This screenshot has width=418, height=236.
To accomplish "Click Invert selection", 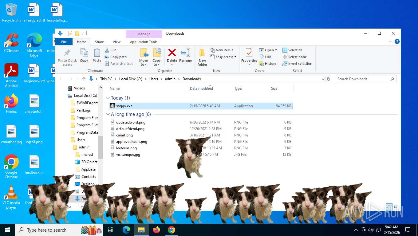I will coord(298,64).
